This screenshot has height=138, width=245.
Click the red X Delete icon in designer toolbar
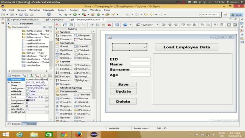(x=109, y=25)
